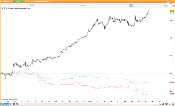Click the indicators chart icon in toolbar
The image size is (175, 106).
(x=131, y=5)
